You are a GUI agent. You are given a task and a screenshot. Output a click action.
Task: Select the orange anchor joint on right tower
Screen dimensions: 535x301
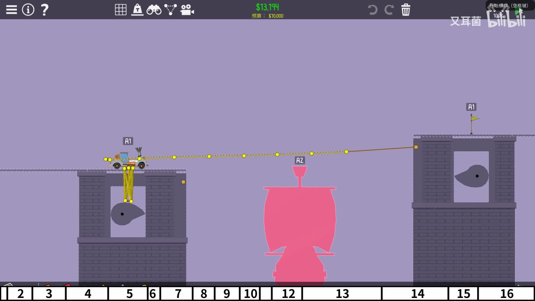(416, 147)
